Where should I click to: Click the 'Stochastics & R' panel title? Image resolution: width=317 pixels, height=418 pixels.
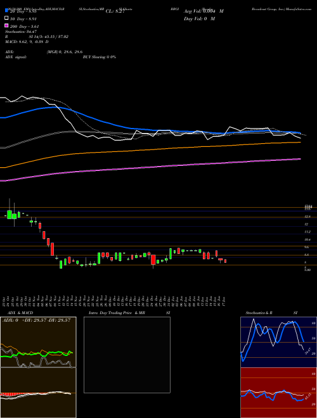click(x=259, y=313)
